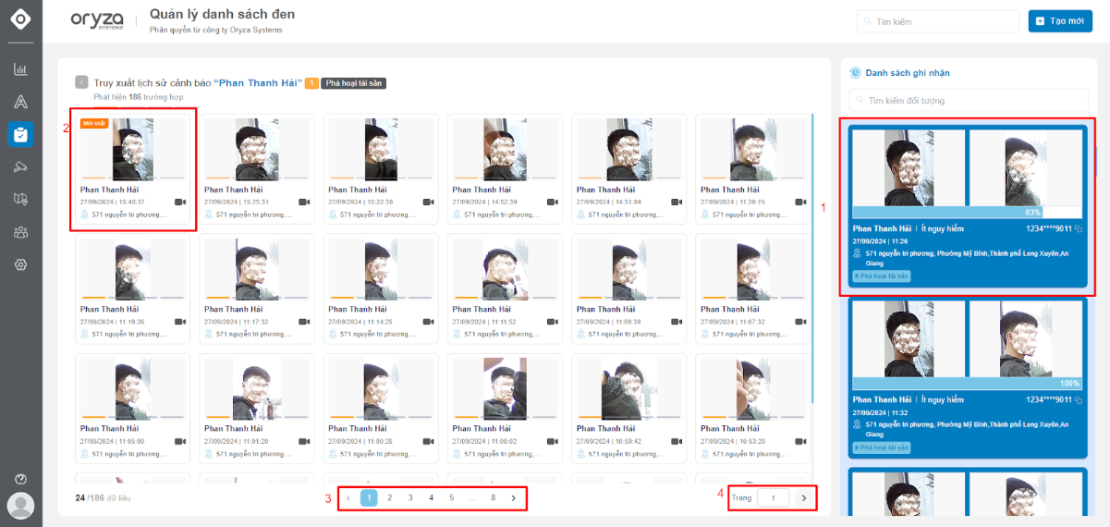Click the orange 1 badge beside Phan Thanh Hải

click(x=312, y=83)
